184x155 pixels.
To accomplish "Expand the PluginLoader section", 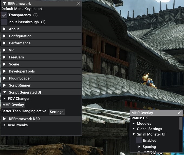I will [x=41, y=78].
